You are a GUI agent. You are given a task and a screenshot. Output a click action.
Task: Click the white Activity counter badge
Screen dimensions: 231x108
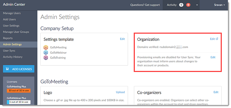(181, 5)
